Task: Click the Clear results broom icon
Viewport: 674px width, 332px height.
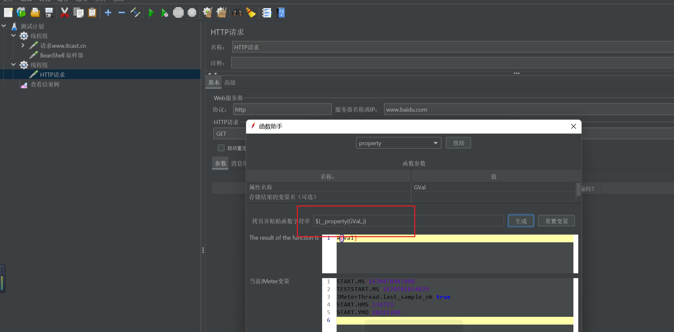Action: point(207,13)
